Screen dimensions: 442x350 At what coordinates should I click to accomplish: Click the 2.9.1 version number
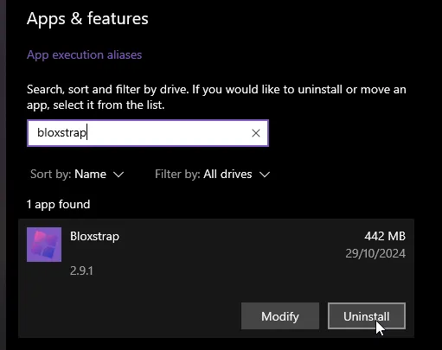tap(81, 270)
